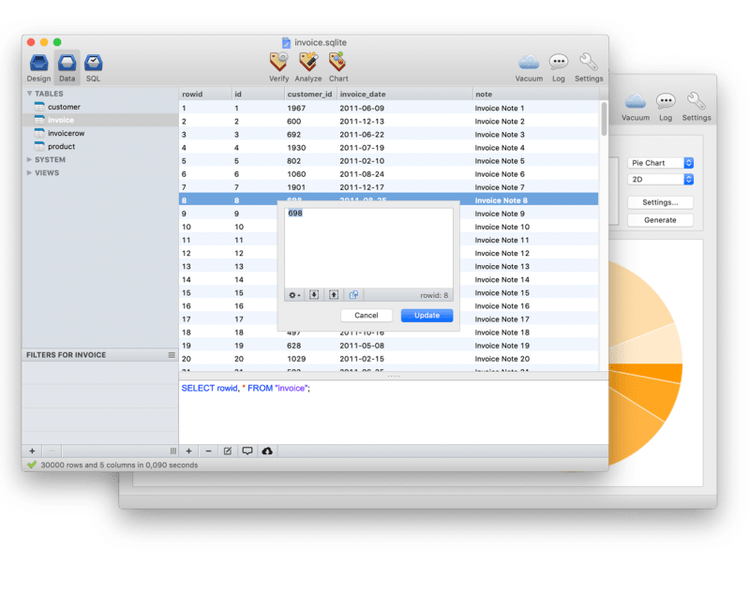Open the 2D dimension dropdown
This screenshot has height=592, width=749.
tap(660, 180)
